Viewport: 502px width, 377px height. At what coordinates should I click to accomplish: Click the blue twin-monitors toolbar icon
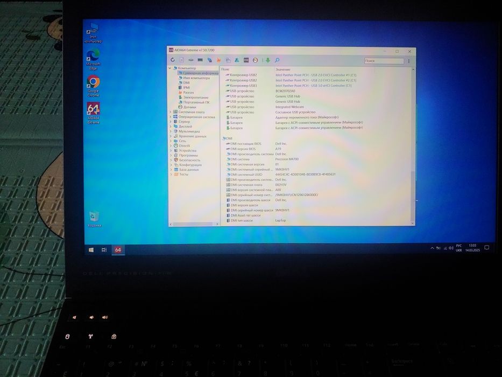[209, 60]
